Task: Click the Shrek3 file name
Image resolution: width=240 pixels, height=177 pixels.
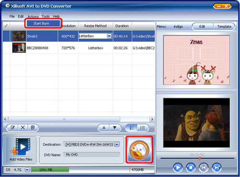Action: click(x=32, y=36)
